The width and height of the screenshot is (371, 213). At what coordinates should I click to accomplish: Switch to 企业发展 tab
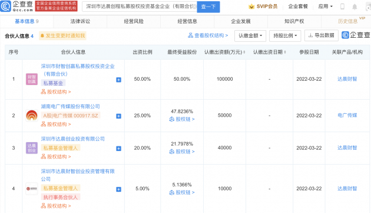click(241, 21)
